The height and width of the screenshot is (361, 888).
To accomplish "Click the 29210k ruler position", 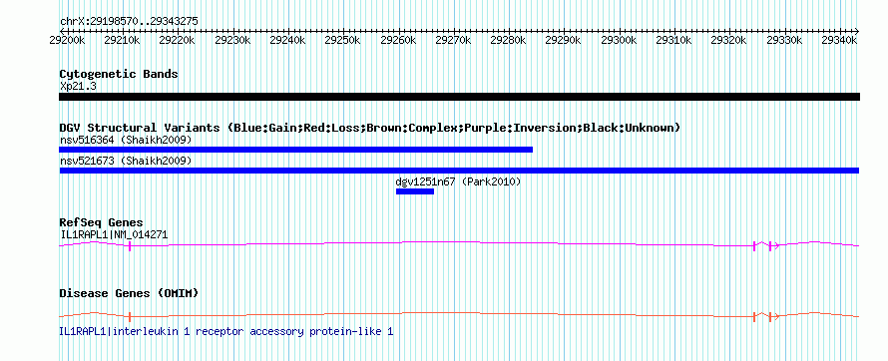I will [x=123, y=40].
